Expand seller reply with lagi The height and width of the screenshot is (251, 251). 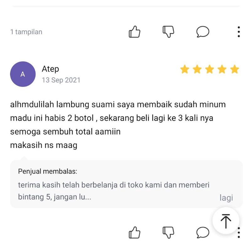pos(226,198)
